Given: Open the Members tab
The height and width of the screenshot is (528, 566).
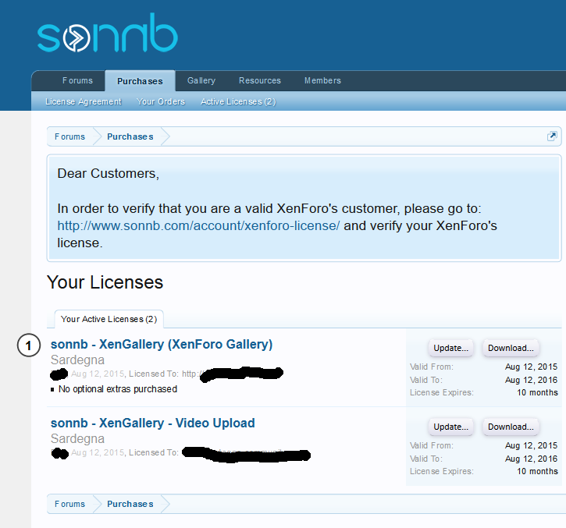Looking at the screenshot, I should tap(322, 81).
